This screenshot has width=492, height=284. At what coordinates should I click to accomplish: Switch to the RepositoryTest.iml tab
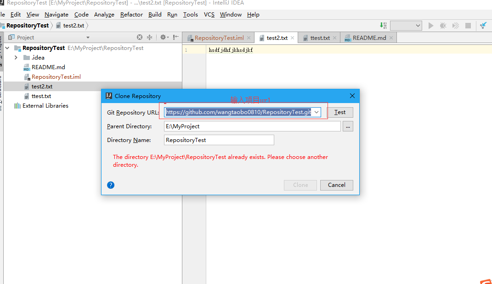[219, 38]
